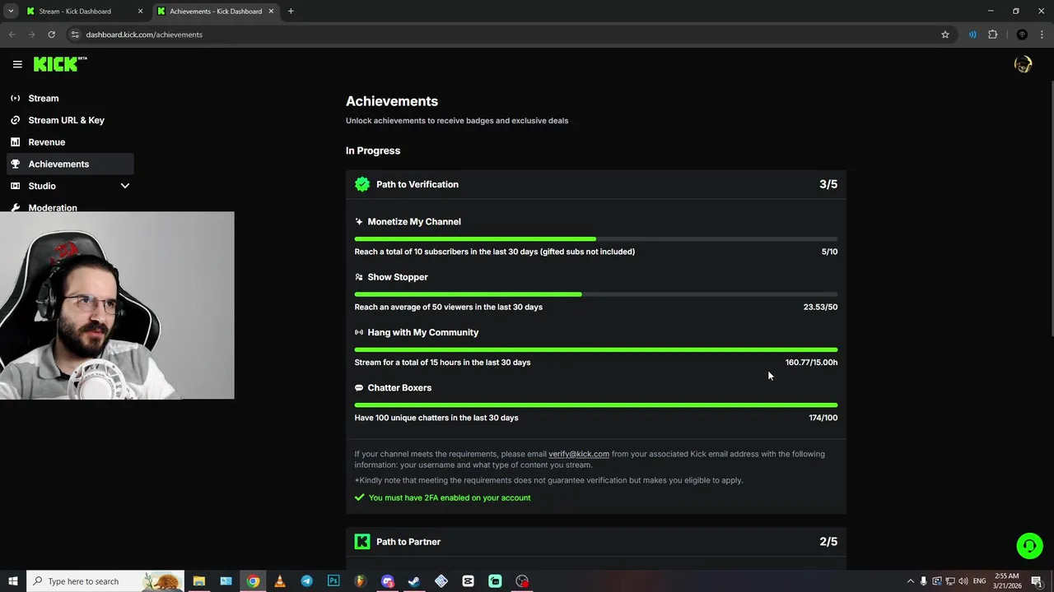Viewport: 1054px width, 592px height.
Task: Select Achievements in the sidebar
Action: pyautogui.click(x=70, y=164)
